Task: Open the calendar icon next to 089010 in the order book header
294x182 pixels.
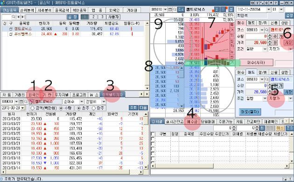Action: [x=170, y=9]
